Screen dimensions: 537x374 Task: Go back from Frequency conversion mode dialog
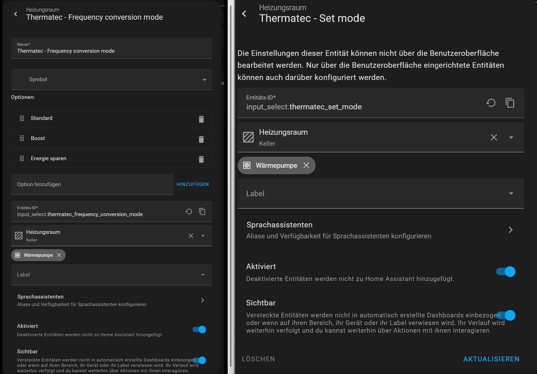tap(16, 14)
